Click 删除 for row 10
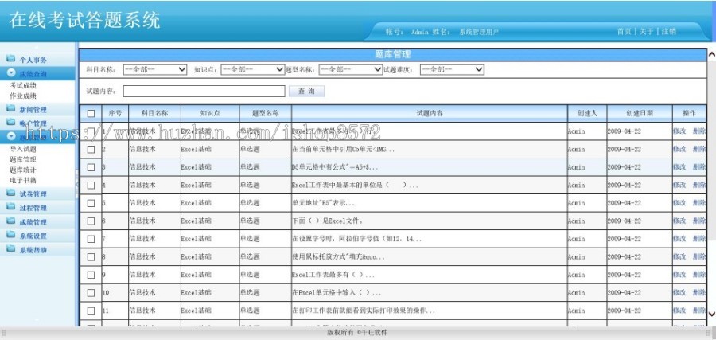Viewport: 716px width, 340px height. coord(699,292)
